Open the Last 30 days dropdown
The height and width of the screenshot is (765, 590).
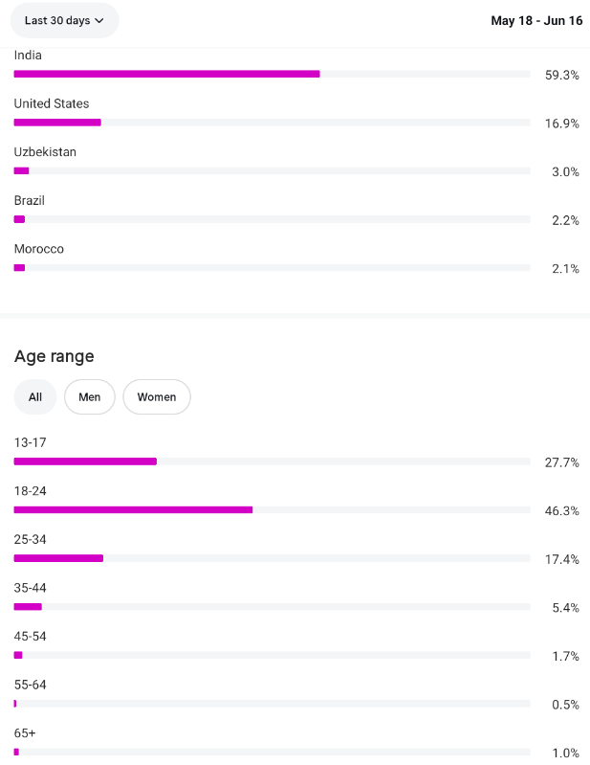(x=64, y=20)
